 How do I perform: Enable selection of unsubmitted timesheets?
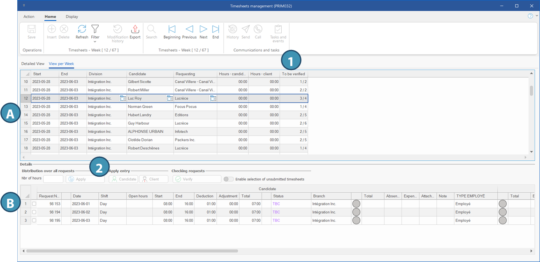pyautogui.click(x=229, y=179)
